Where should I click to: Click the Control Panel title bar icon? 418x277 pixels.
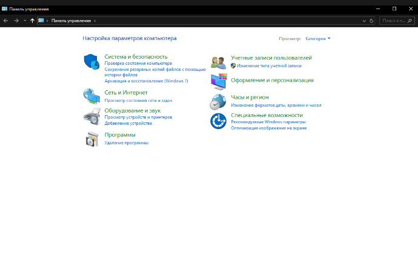[4, 9]
